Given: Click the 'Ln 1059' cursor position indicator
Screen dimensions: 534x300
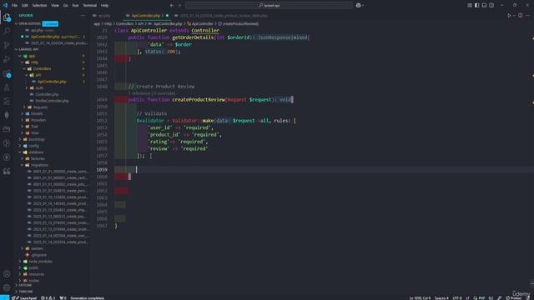Looking at the screenshot, I should tap(420, 298).
